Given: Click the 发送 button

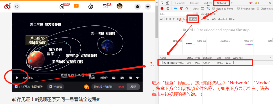Looking at the screenshot, I should tap(133, 87).
